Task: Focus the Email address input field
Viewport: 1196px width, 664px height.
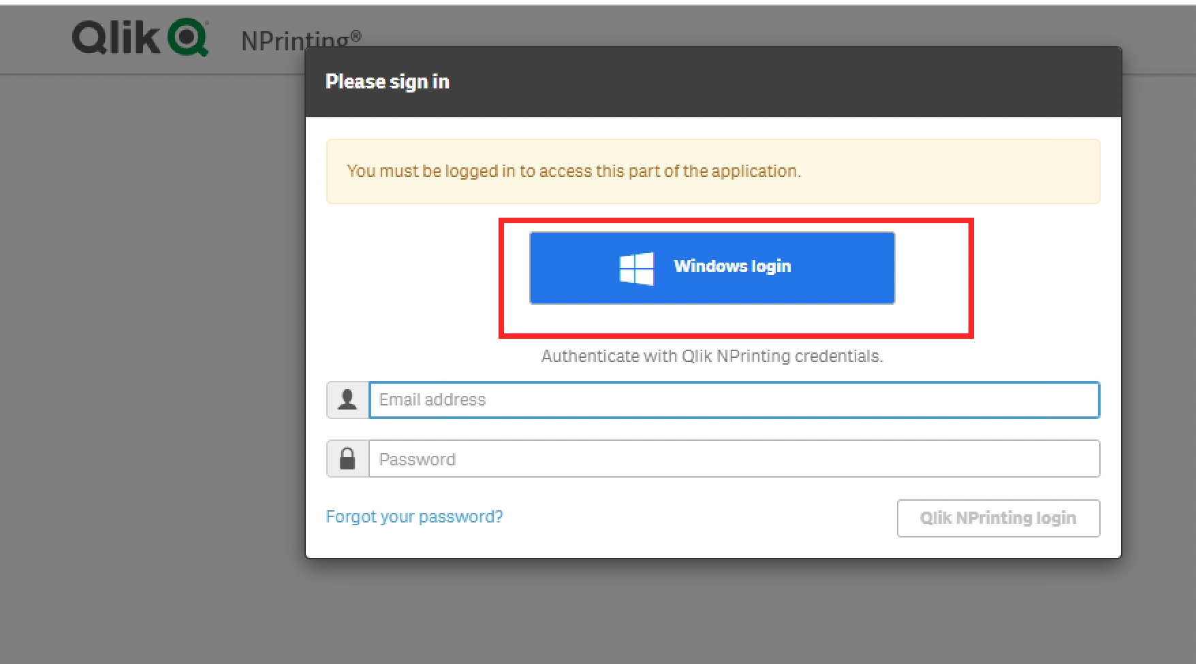Action: tap(734, 400)
